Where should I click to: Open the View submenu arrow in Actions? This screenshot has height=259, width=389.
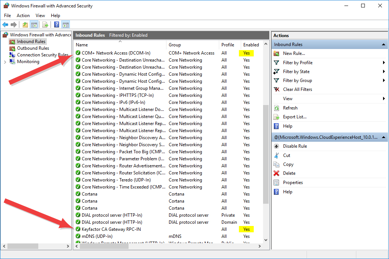384,98
